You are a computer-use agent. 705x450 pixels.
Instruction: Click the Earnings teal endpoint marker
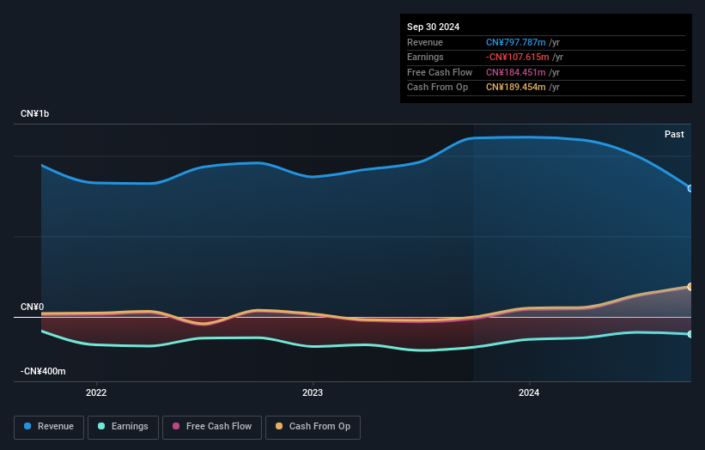[690, 334]
